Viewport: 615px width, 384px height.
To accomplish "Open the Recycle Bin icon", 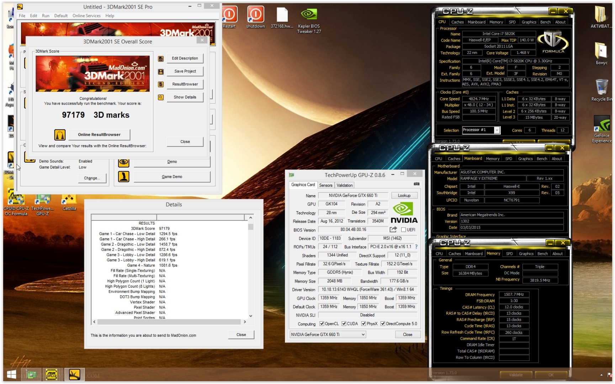I will (601, 90).
